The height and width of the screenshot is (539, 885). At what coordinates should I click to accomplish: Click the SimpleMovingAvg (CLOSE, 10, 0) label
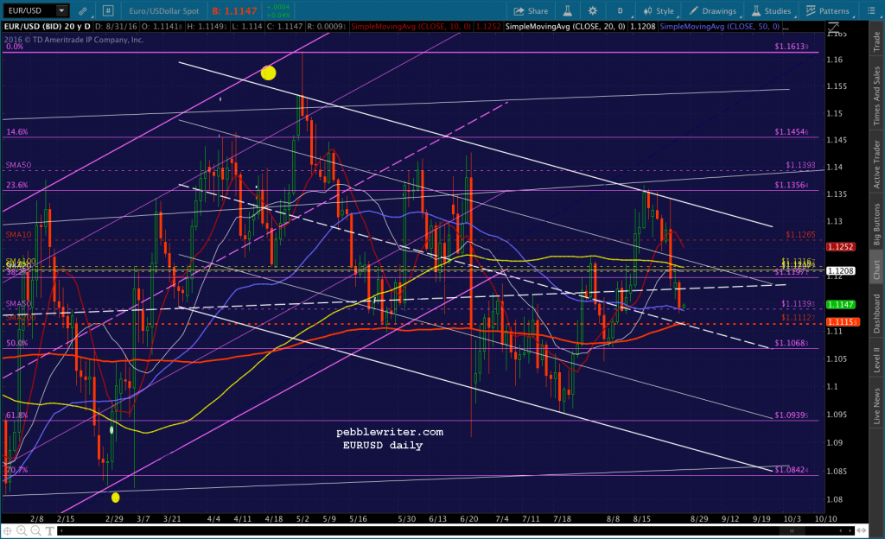(411, 27)
